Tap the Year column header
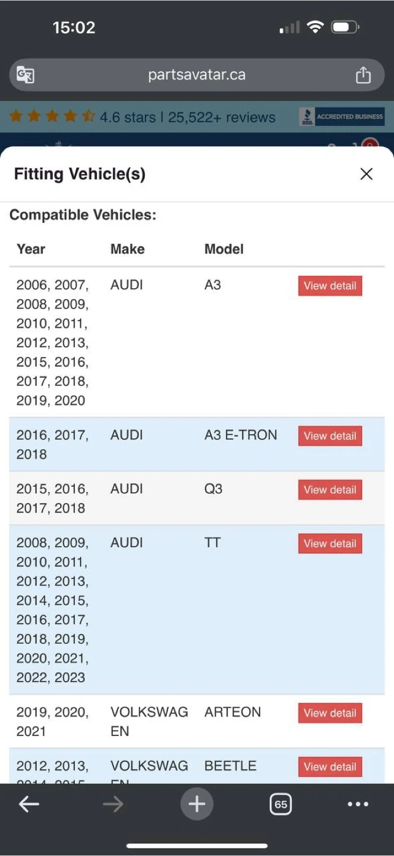Screen dimensions: 394x856 tap(31, 249)
